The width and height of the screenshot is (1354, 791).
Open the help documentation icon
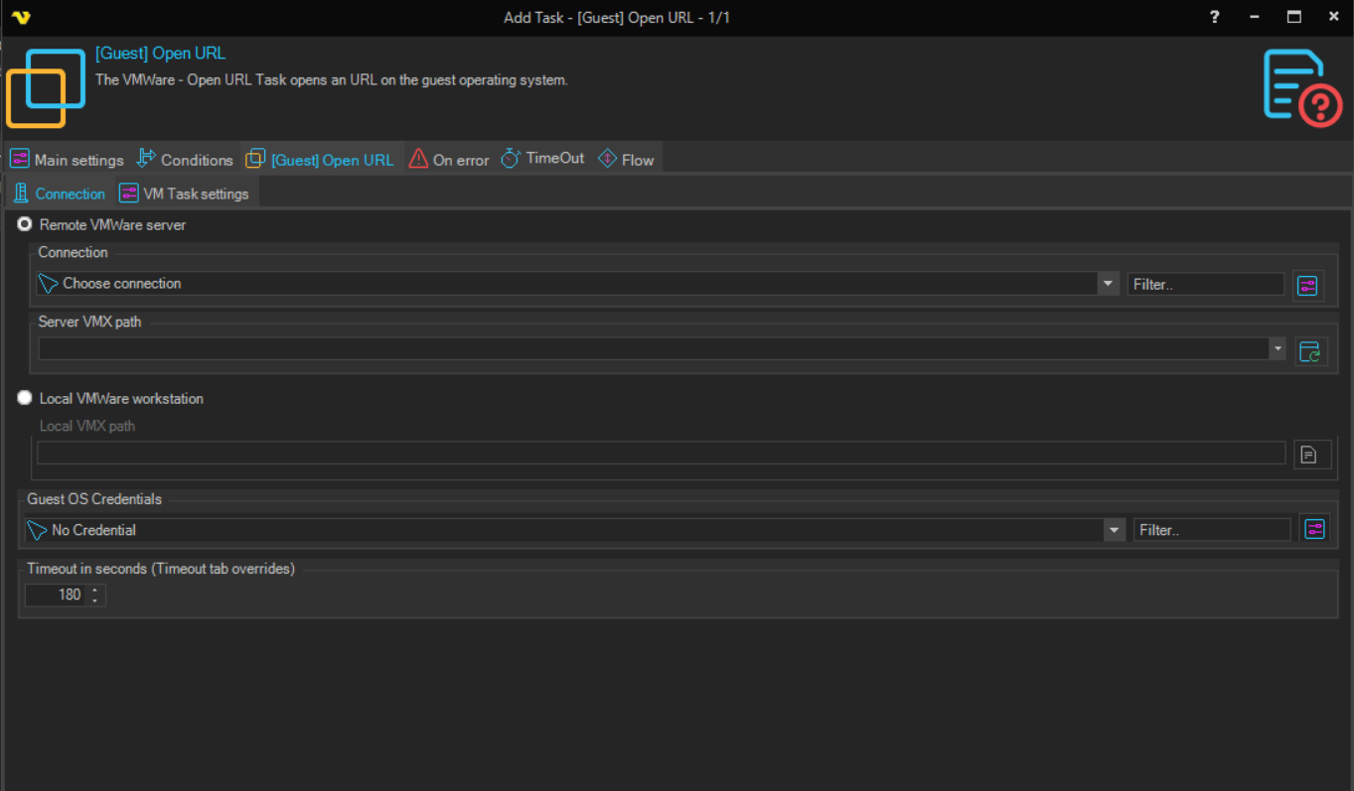point(1302,87)
